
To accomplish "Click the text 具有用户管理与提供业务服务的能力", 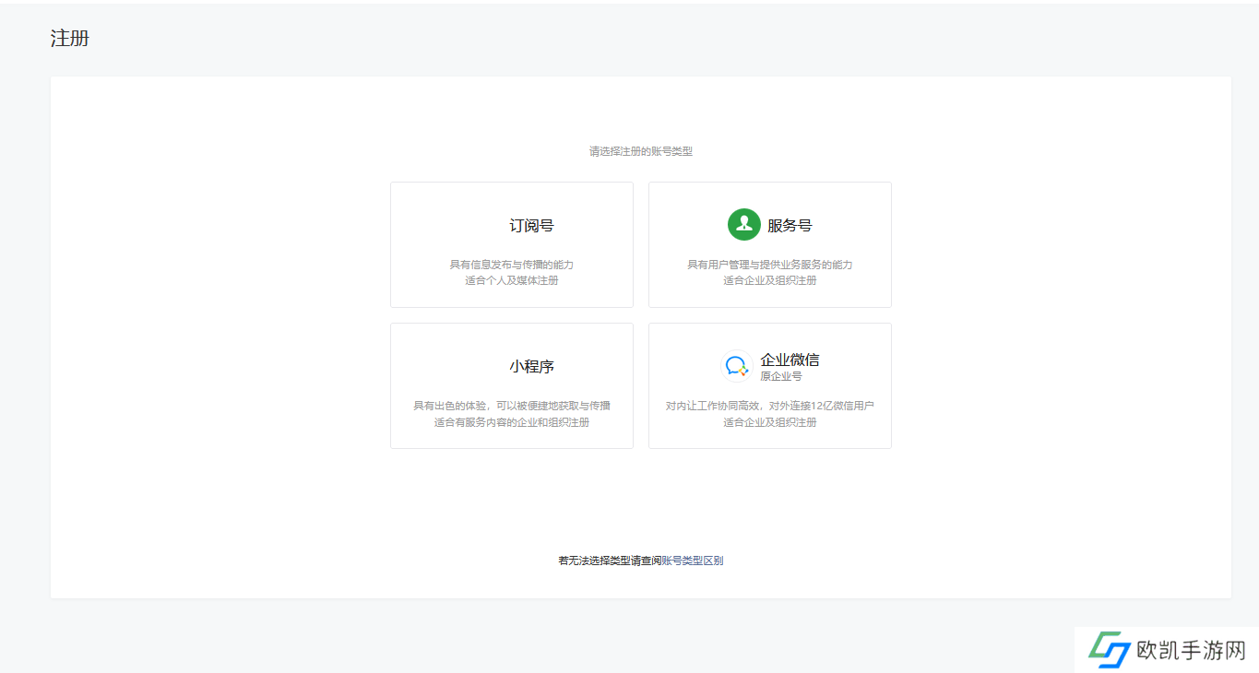I will [770, 265].
